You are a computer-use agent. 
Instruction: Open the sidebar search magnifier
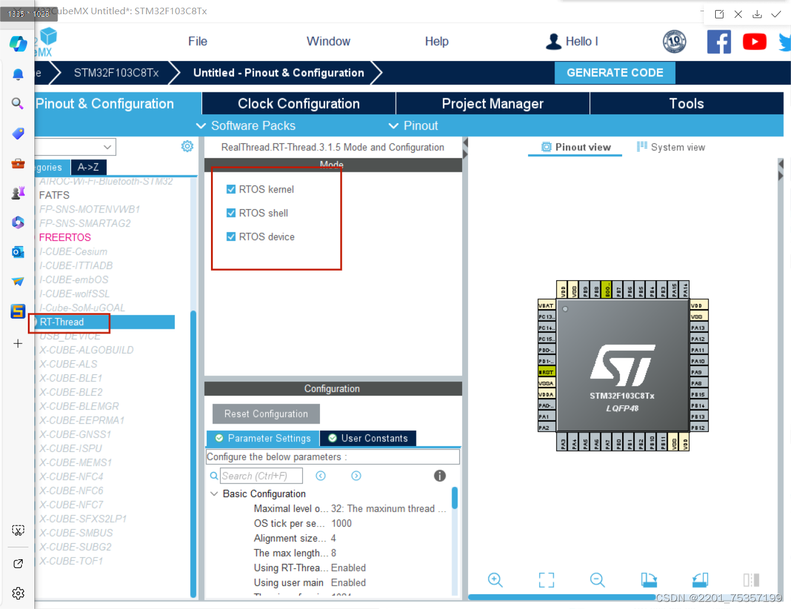(x=18, y=104)
